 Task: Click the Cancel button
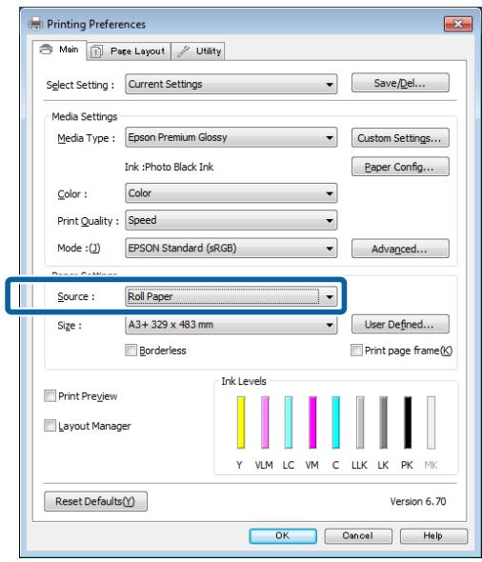(358, 536)
